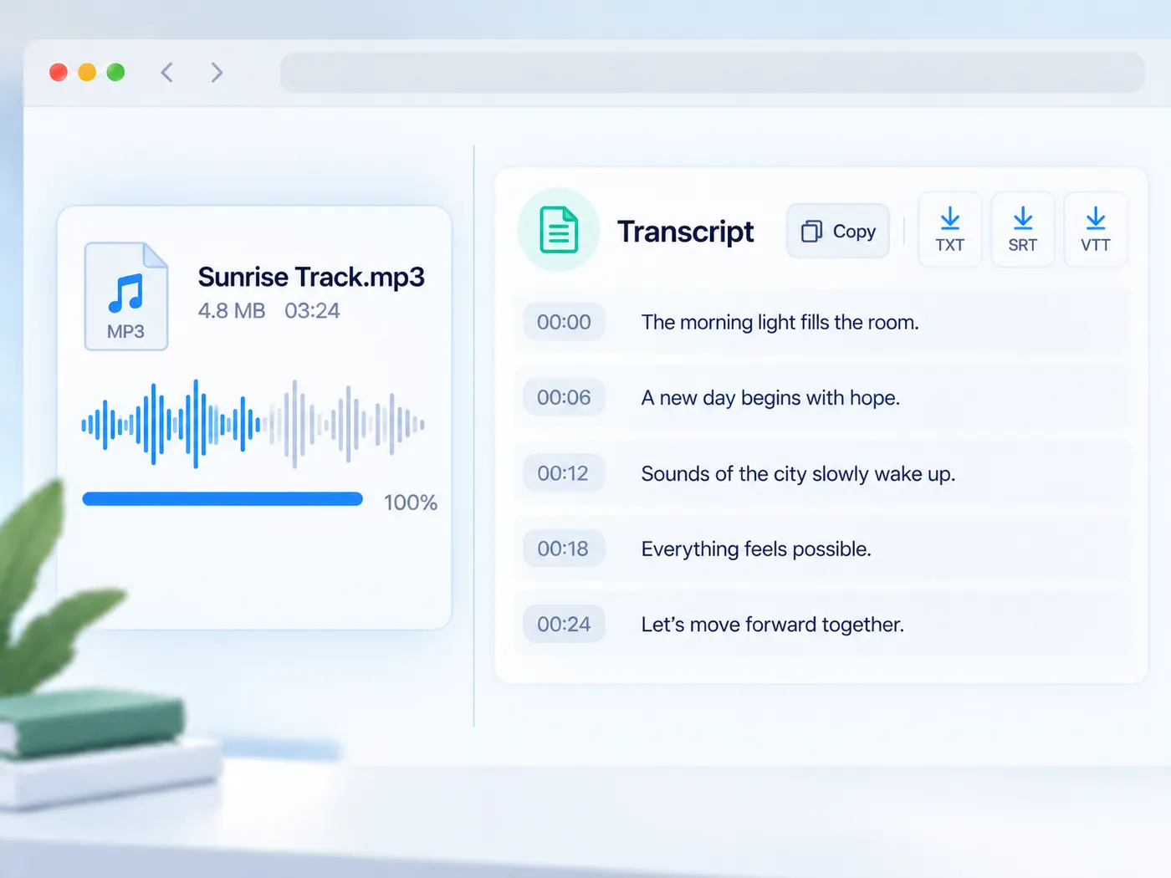Click the blue progress bar
The image size is (1171, 878).
coord(222,499)
